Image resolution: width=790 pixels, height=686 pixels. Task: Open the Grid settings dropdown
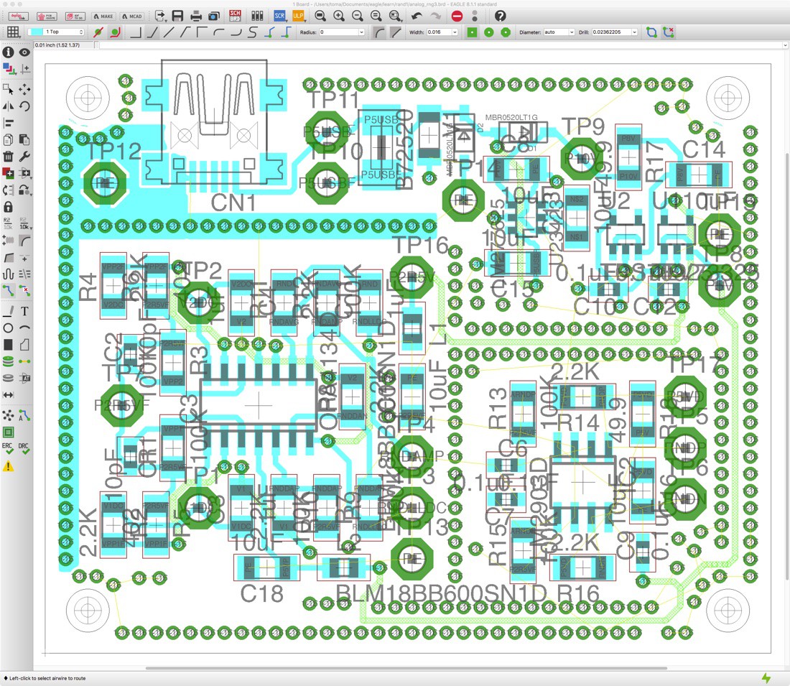(13, 32)
